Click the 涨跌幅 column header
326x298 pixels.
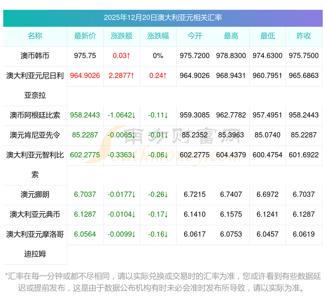[x=158, y=36]
